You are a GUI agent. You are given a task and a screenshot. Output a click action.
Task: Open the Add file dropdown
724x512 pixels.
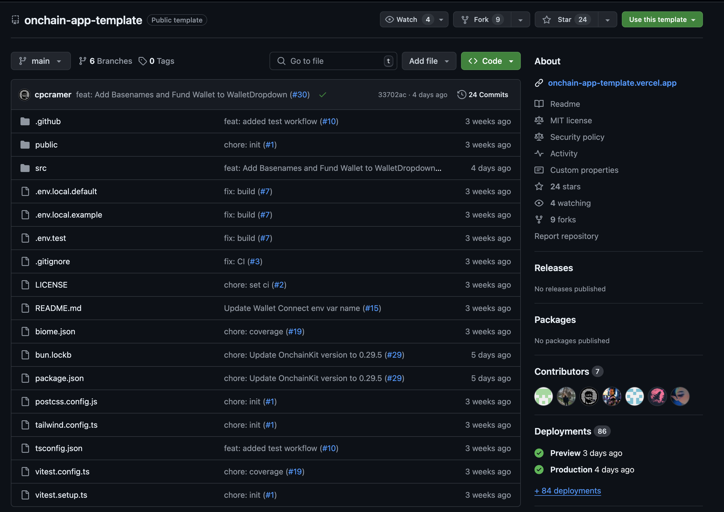429,61
